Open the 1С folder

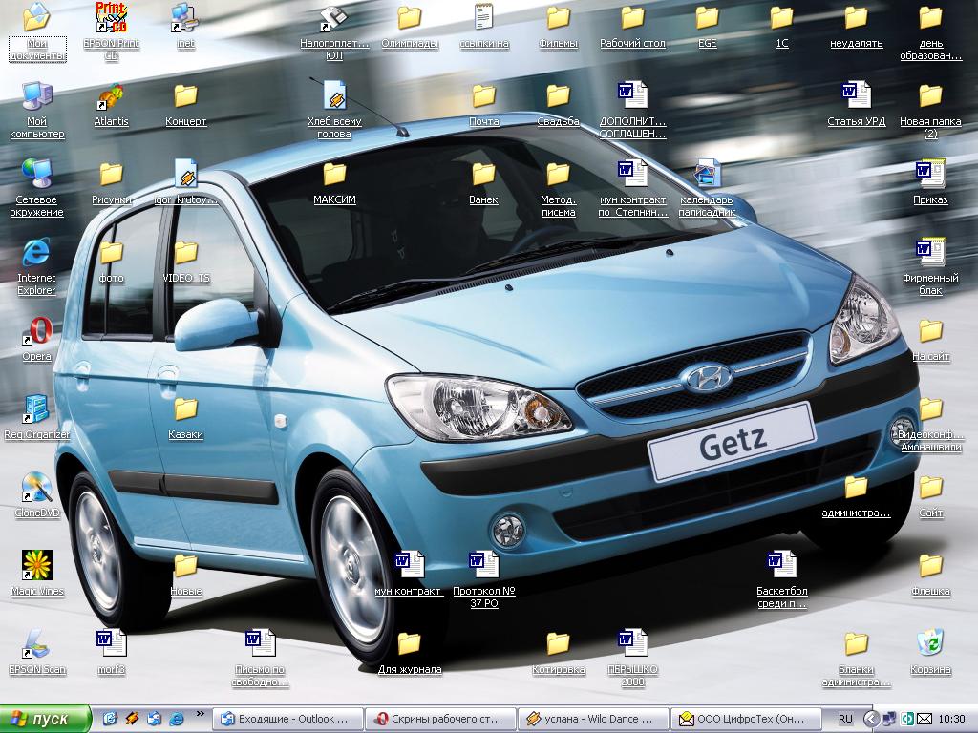pyautogui.click(x=781, y=26)
